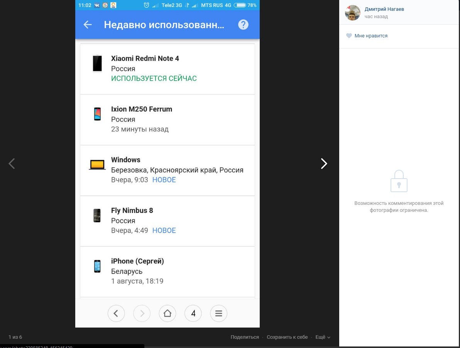Click Сохранить к себе link
The image size is (460, 348).
[x=287, y=337]
